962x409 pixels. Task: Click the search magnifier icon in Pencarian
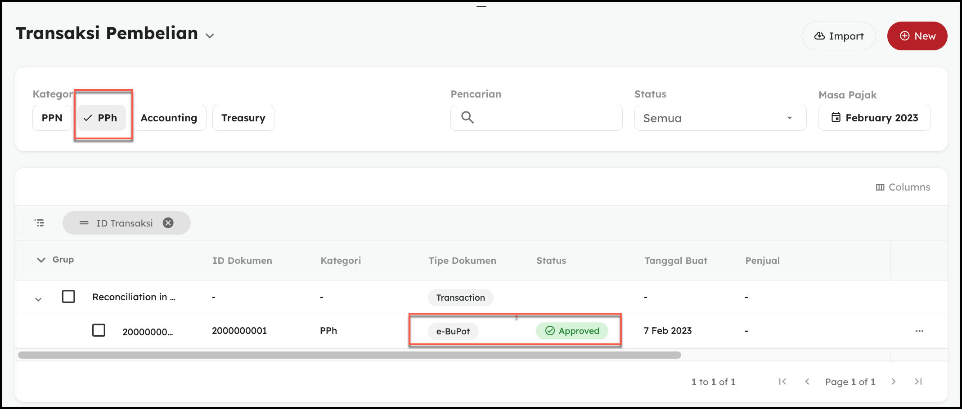[468, 118]
